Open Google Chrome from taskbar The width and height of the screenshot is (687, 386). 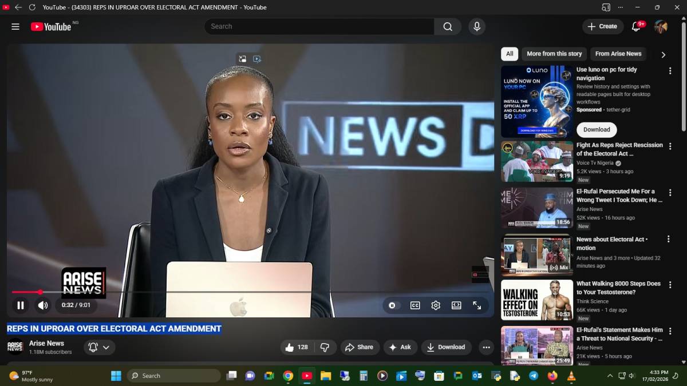(x=288, y=376)
